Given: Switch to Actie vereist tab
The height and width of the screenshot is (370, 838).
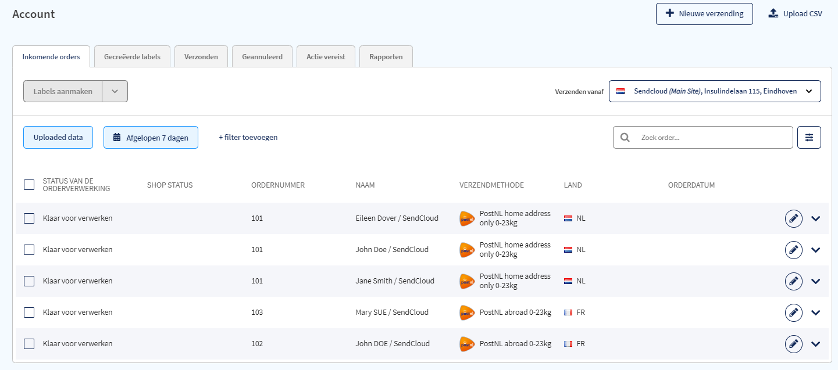Looking at the screenshot, I should pyautogui.click(x=326, y=57).
